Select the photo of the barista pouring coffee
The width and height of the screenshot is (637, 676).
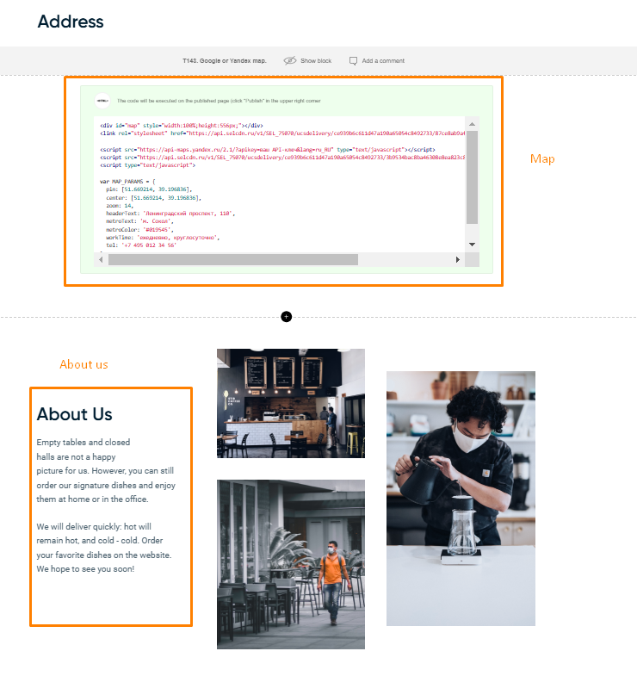[x=461, y=499]
